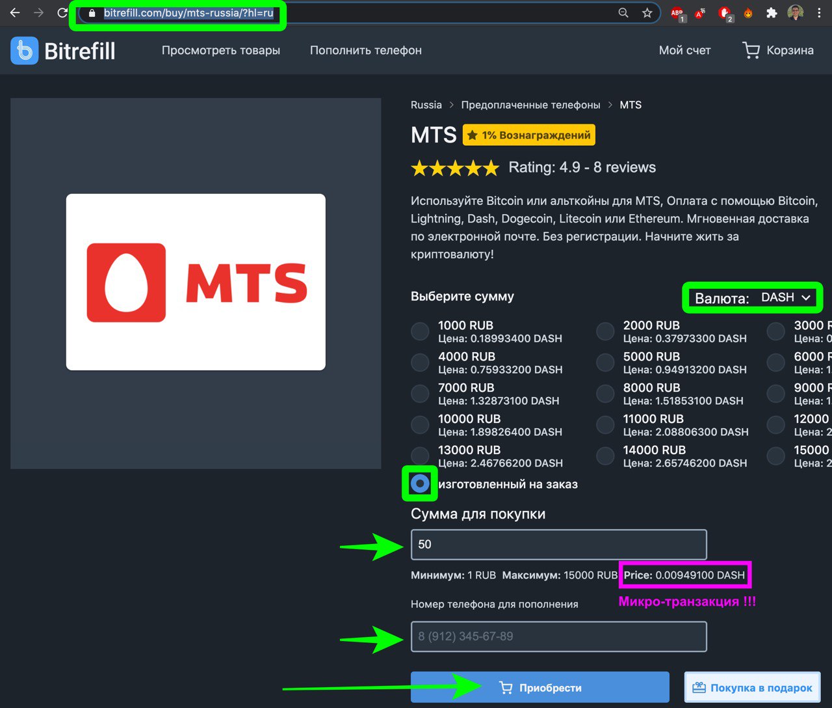The height and width of the screenshot is (708, 832).
Task: Click the phone number field for top-up
Action: coord(559,636)
